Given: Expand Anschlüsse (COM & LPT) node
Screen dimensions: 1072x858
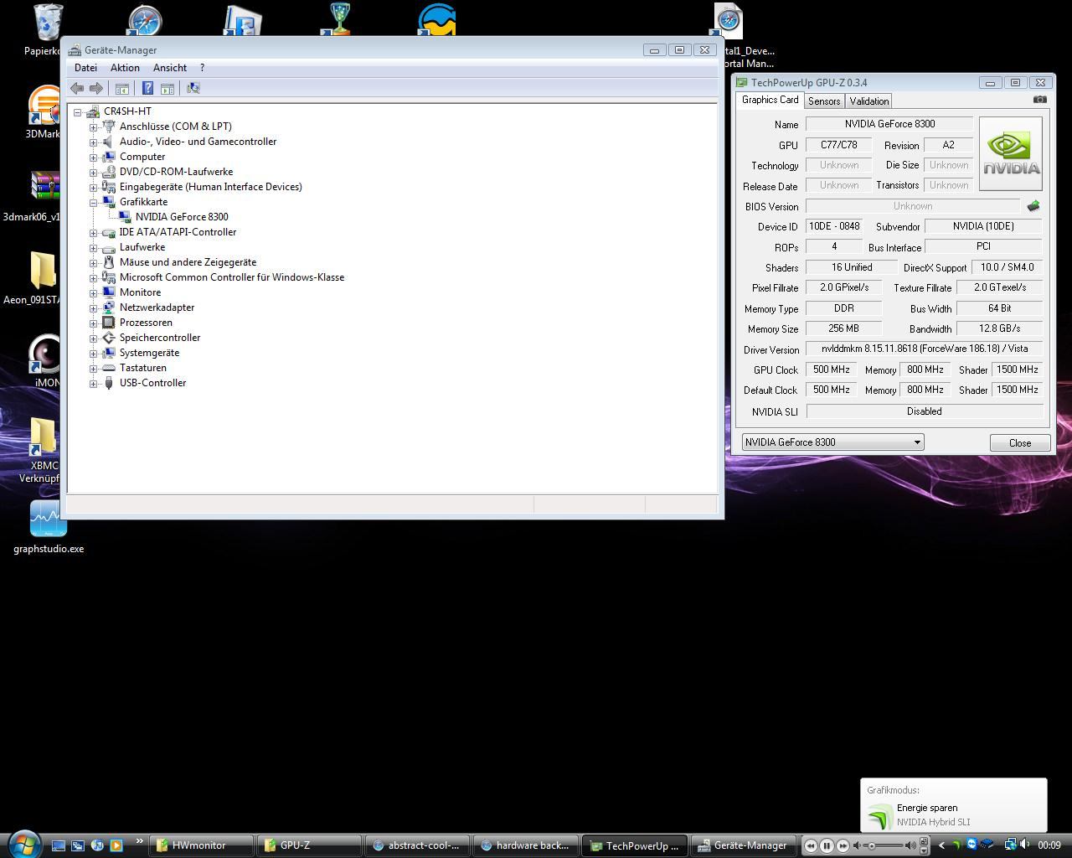Looking at the screenshot, I should 94,127.
